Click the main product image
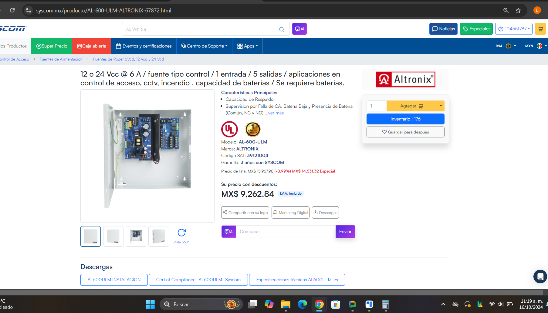This screenshot has height=313, width=548. point(147,156)
